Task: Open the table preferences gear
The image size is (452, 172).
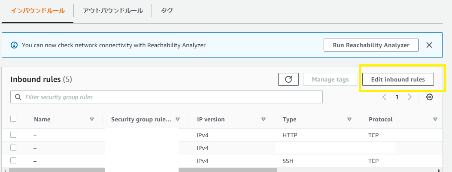Action: click(429, 97)
